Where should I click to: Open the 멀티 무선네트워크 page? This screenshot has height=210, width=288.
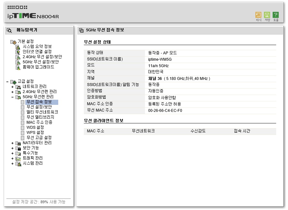point(42,112)
